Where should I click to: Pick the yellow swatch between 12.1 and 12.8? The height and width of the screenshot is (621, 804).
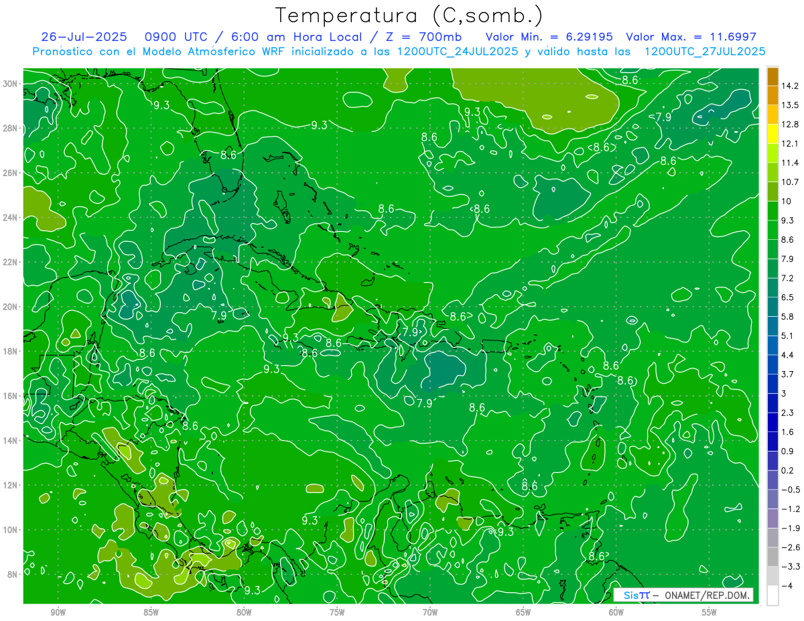point(773,134)
